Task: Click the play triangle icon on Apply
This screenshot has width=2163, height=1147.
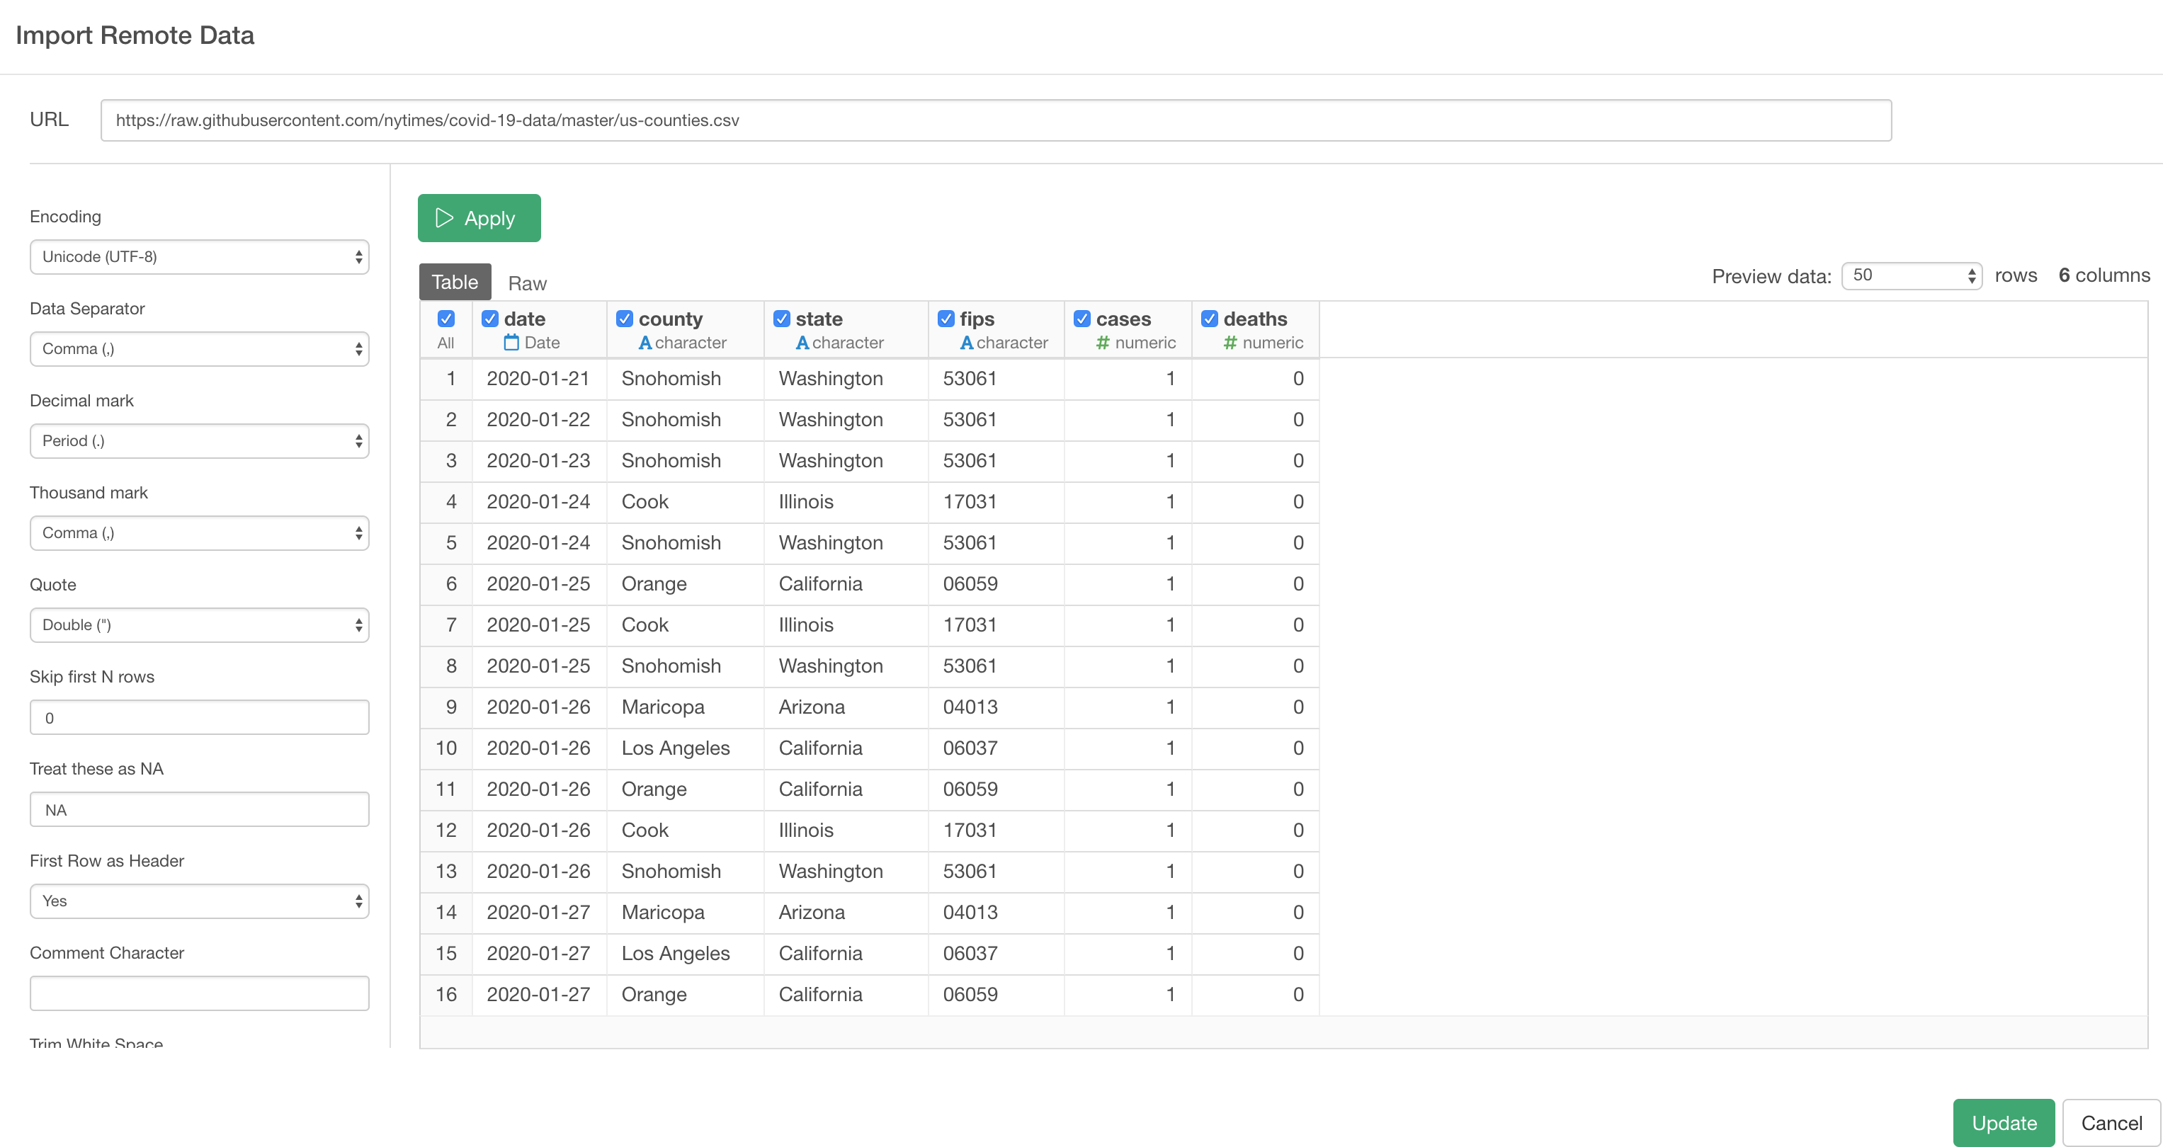Action: click(444, 218)
